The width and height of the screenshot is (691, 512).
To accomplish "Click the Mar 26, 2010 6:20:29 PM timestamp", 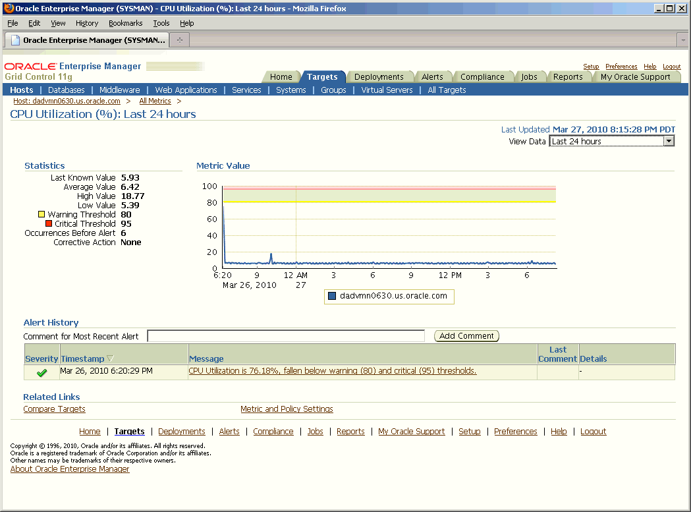I will point(106,371).
